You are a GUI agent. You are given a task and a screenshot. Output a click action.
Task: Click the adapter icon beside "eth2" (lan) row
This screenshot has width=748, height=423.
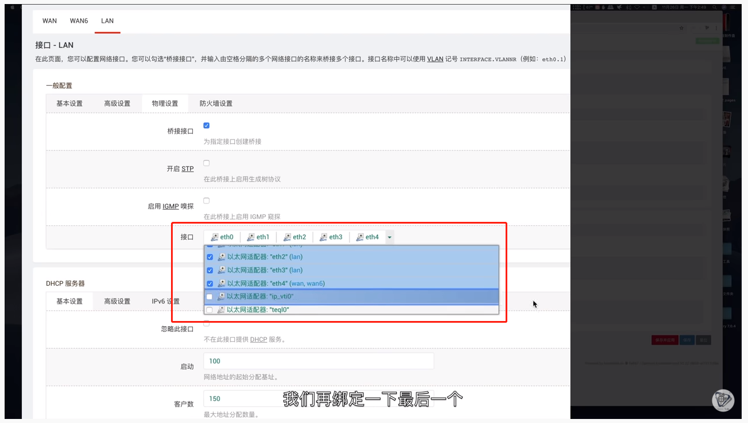tap(221, 257)
